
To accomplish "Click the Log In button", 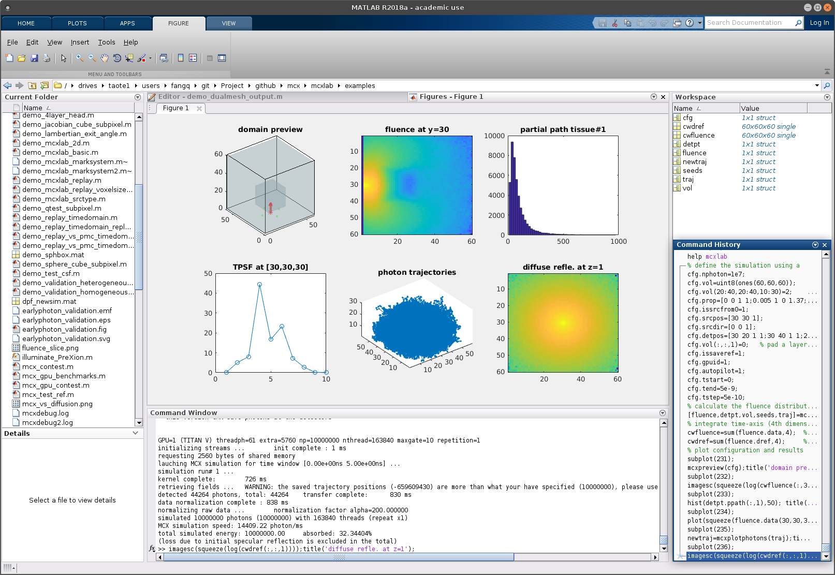I will tap(819, 23).
